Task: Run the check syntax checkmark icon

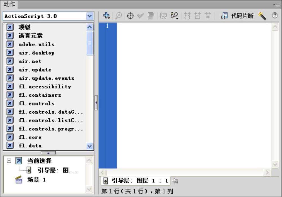Action: 141,16
